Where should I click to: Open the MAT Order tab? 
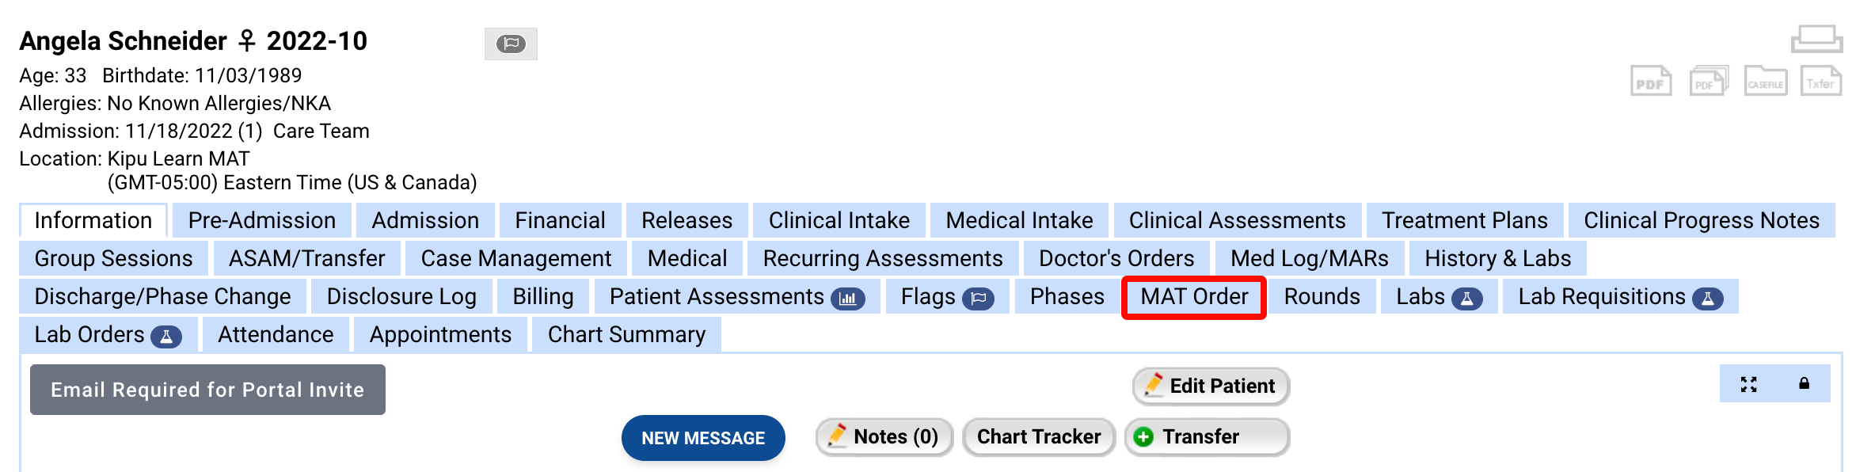[1194, 297]
